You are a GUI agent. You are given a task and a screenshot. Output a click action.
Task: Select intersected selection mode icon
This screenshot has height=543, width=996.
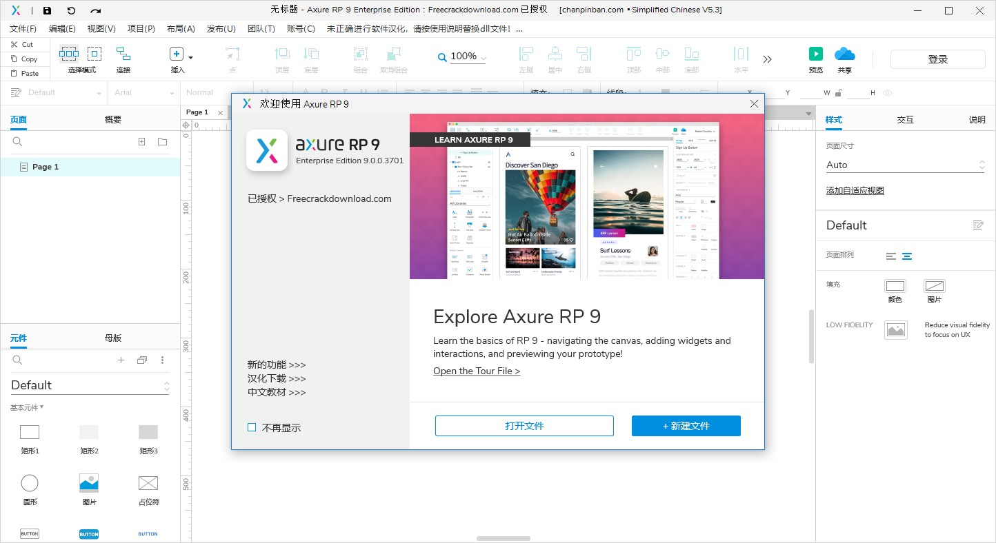click(x=68, y=54)
